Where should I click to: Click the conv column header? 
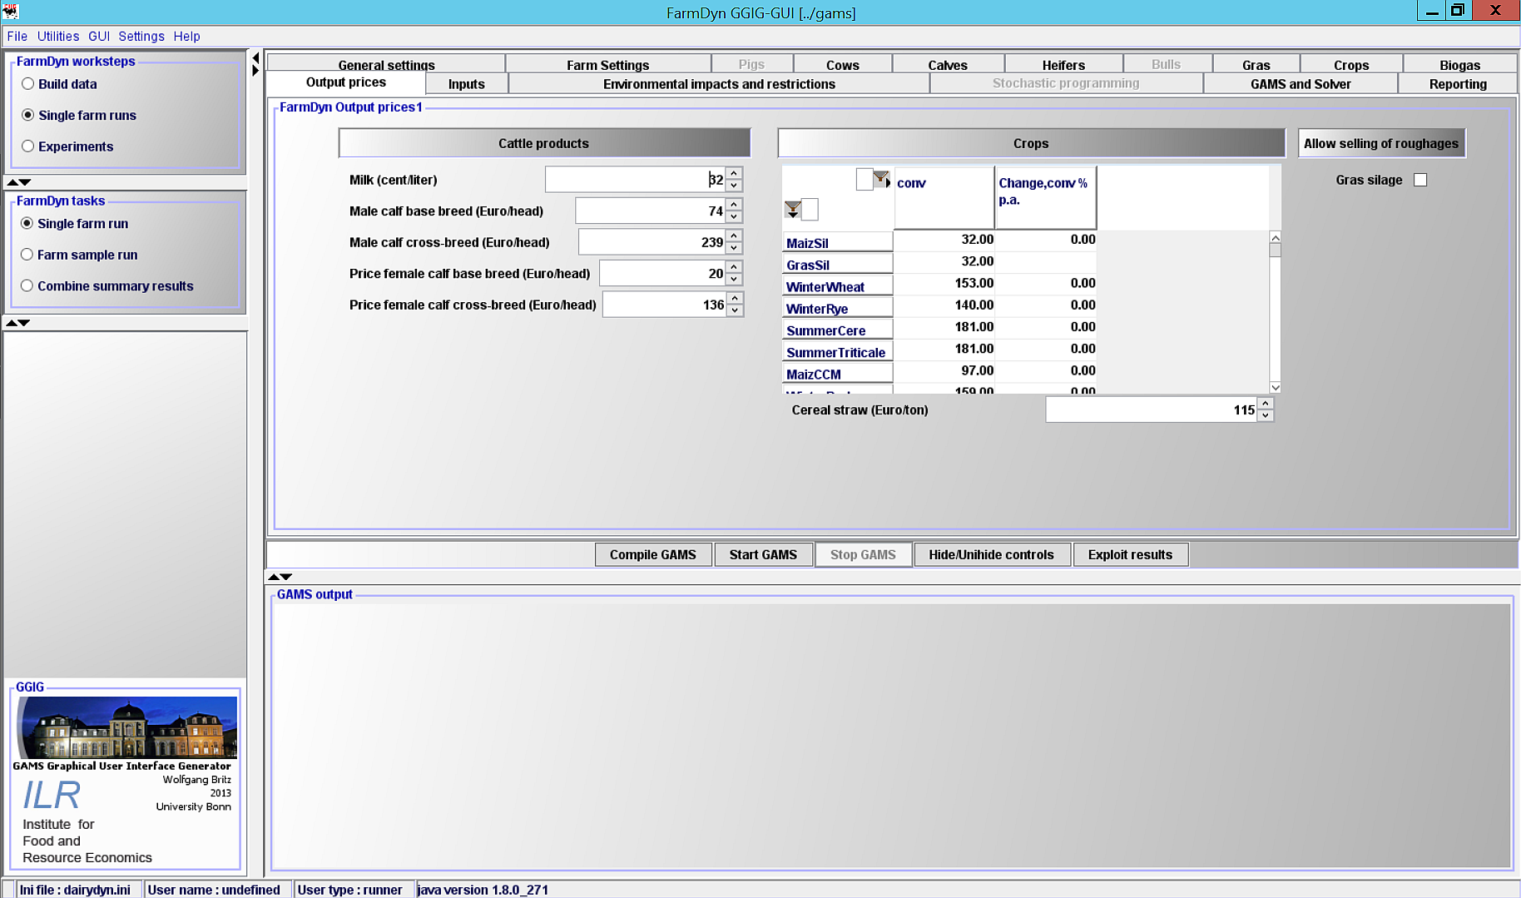click(x=944, y=197)
